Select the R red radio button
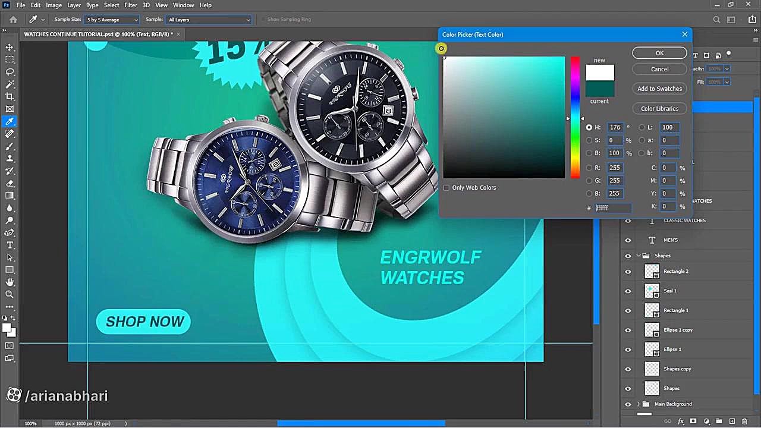 click(x=589, y=168)
